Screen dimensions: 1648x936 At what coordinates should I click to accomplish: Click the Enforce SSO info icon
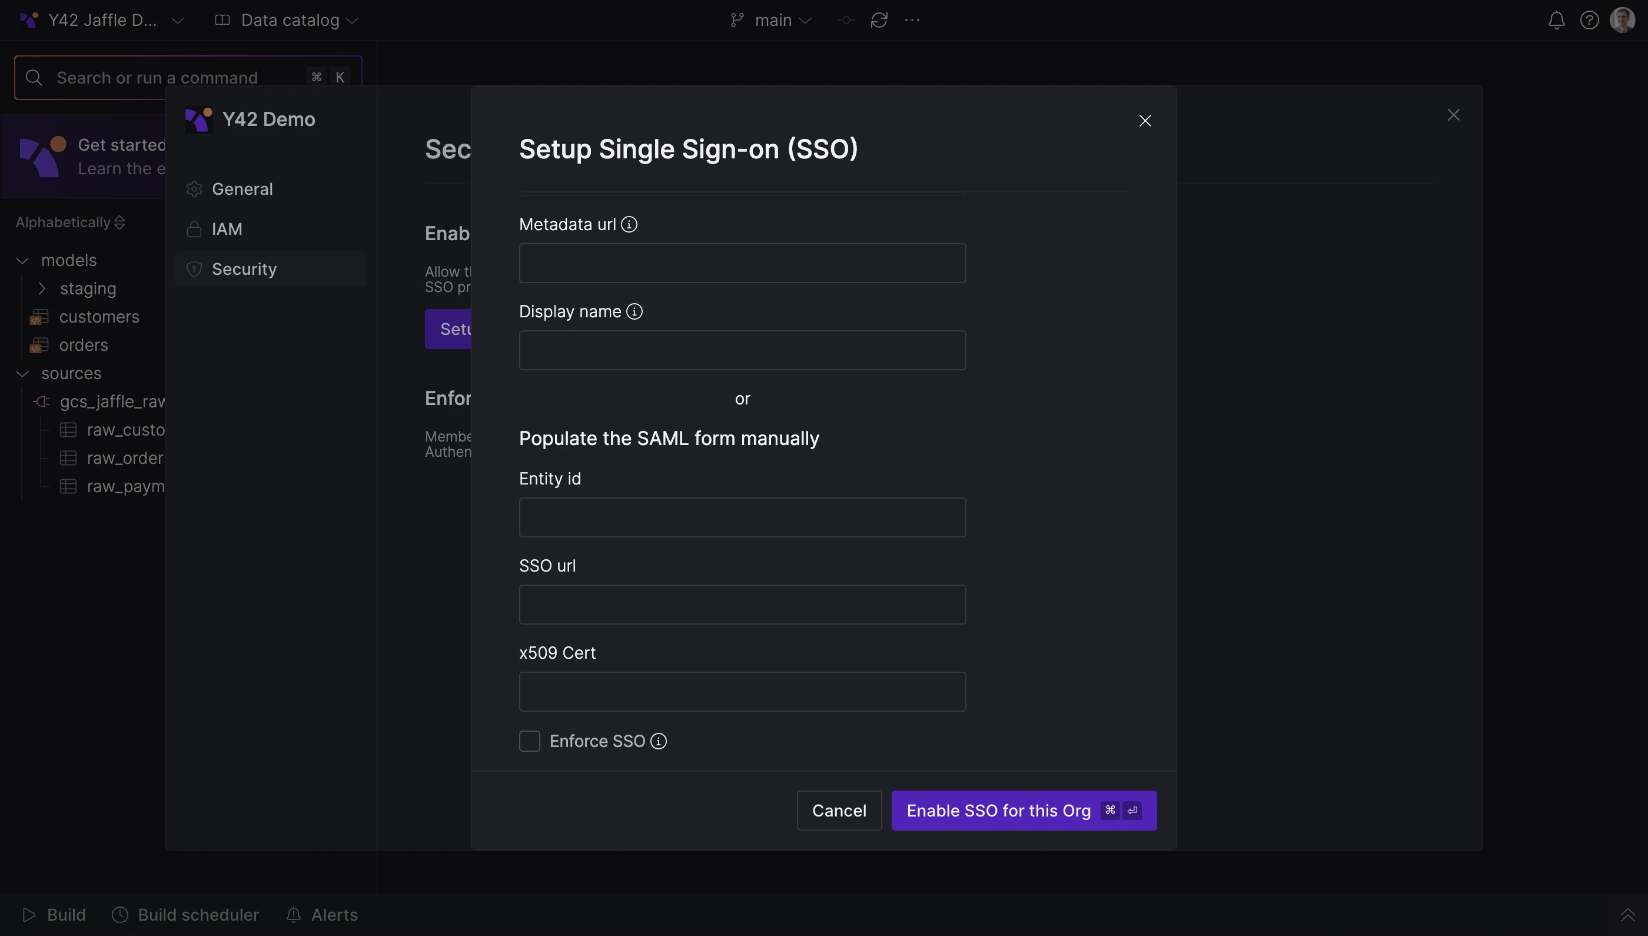(658, 741)
